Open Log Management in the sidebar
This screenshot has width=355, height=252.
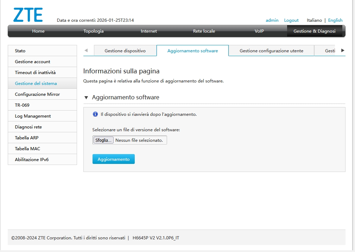(x=42, y=116)
